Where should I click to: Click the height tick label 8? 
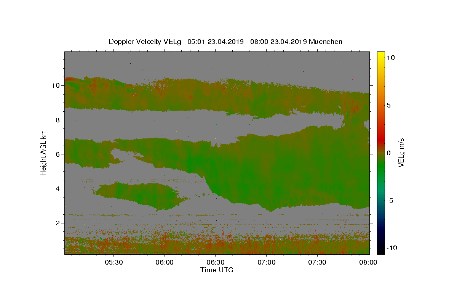58,120
